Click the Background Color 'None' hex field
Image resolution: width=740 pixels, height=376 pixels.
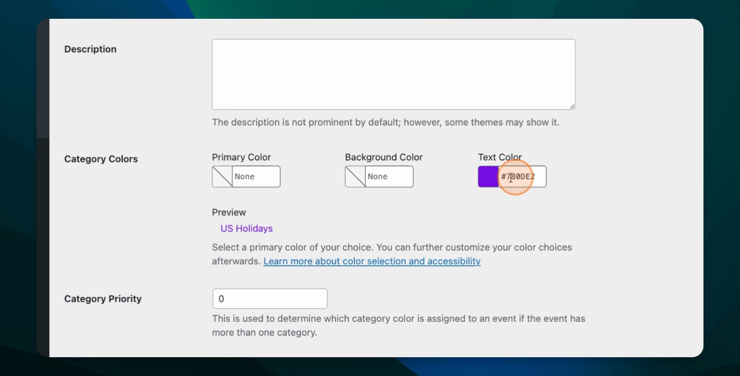pyautogui.click(x=389, y=177)
